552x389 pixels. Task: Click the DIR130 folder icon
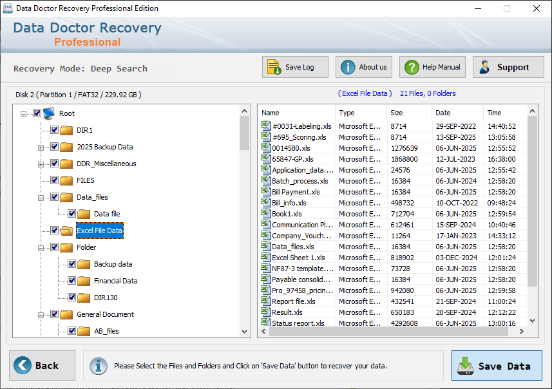84,298
